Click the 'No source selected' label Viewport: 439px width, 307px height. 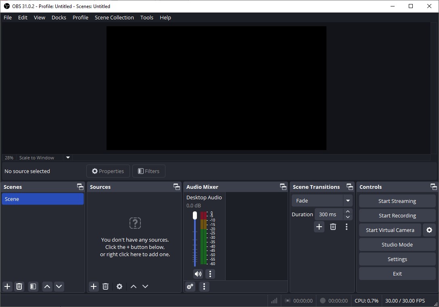[x=27, y=171]
